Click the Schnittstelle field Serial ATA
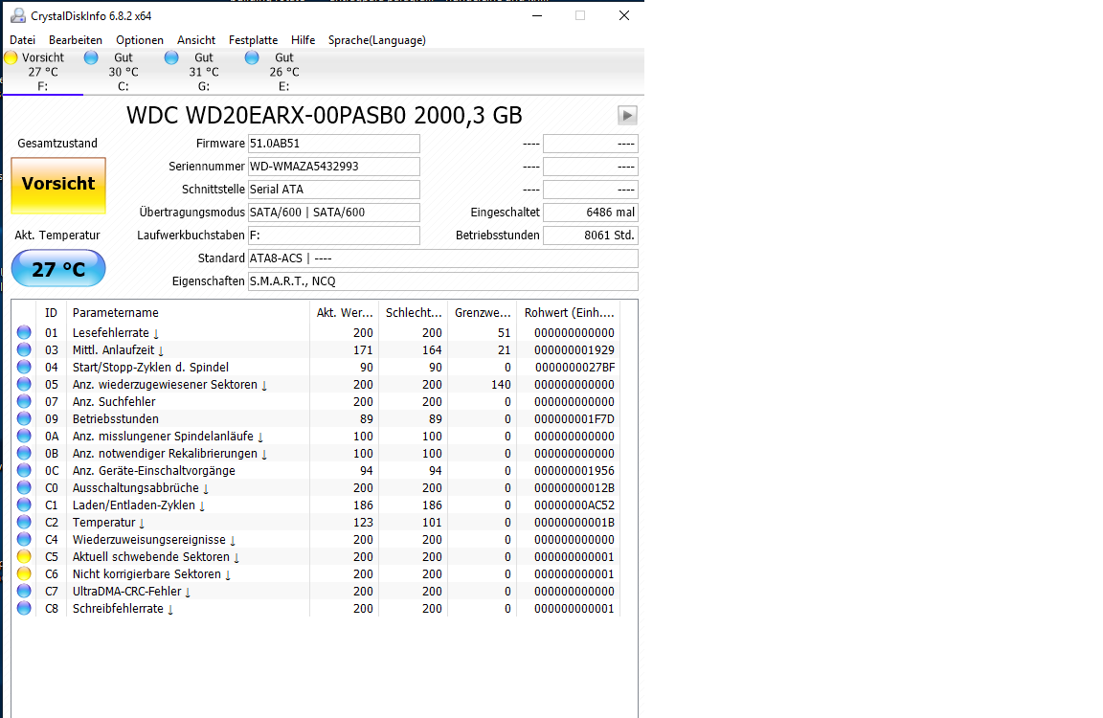The image size is (1103, 718). tap(333, 190)
